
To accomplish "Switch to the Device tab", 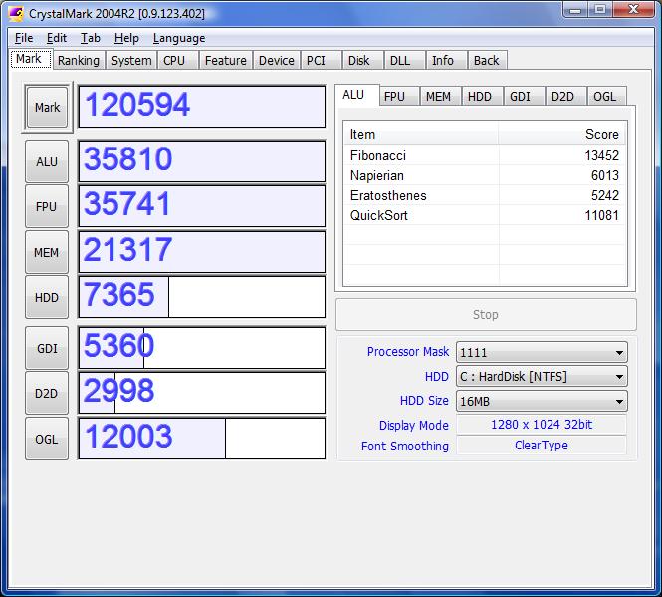I will click(277, 60).
